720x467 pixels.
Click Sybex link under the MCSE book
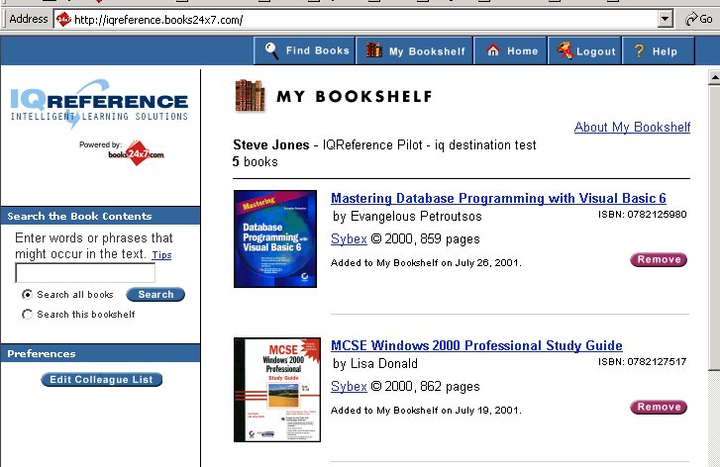(349, 386)
